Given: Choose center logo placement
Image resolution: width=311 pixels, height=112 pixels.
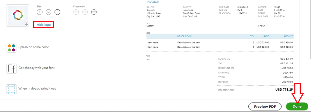Looking at the screenshot, I should click(x=85, y=12).
